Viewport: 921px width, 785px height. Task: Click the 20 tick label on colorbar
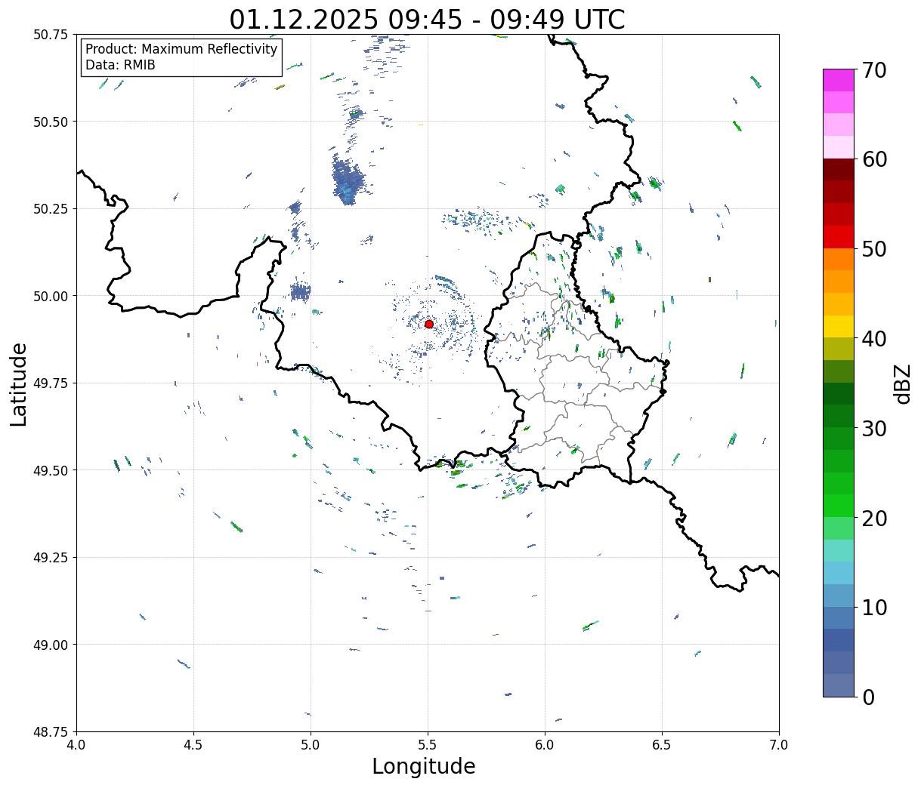[x=873, y=518]
